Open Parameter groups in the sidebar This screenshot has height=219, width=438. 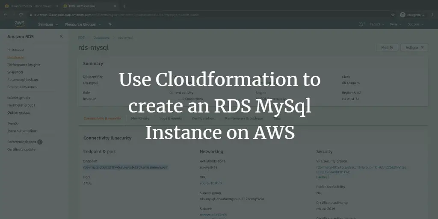(21, 105)
